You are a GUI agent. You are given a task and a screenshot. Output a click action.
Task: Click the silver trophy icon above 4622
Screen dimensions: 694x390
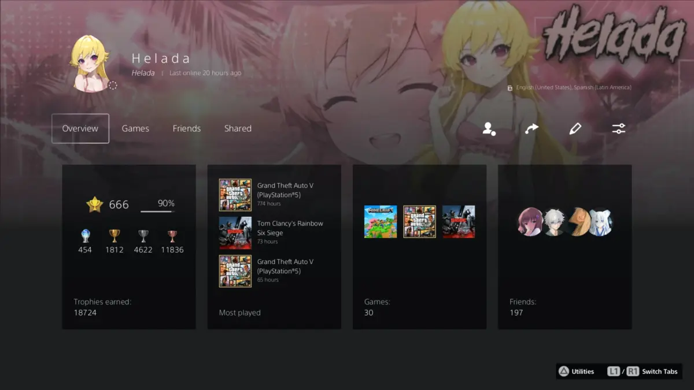click(x=143, y=236)
